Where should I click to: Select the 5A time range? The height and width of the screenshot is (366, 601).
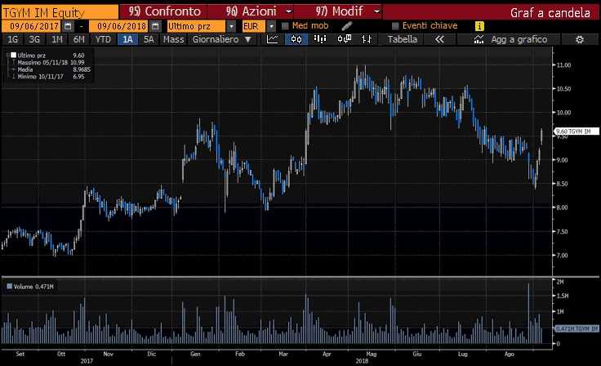click(149, 39)
